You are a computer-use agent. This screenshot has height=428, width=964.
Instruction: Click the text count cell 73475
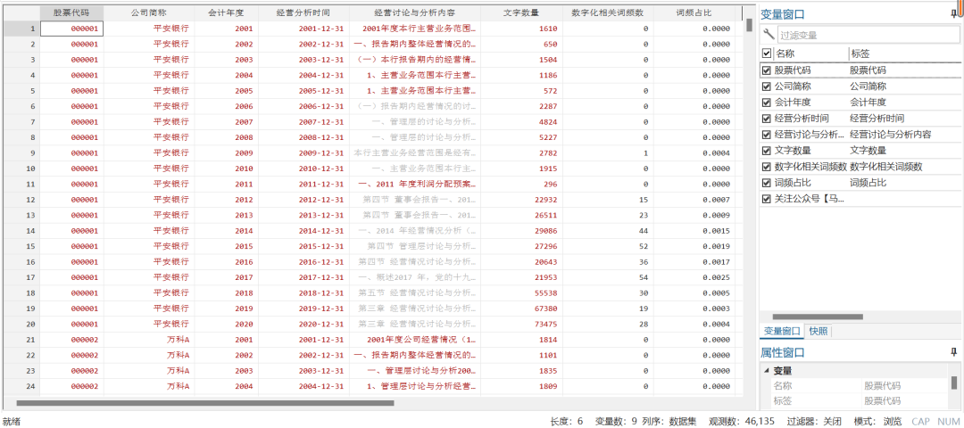(521, 325)
